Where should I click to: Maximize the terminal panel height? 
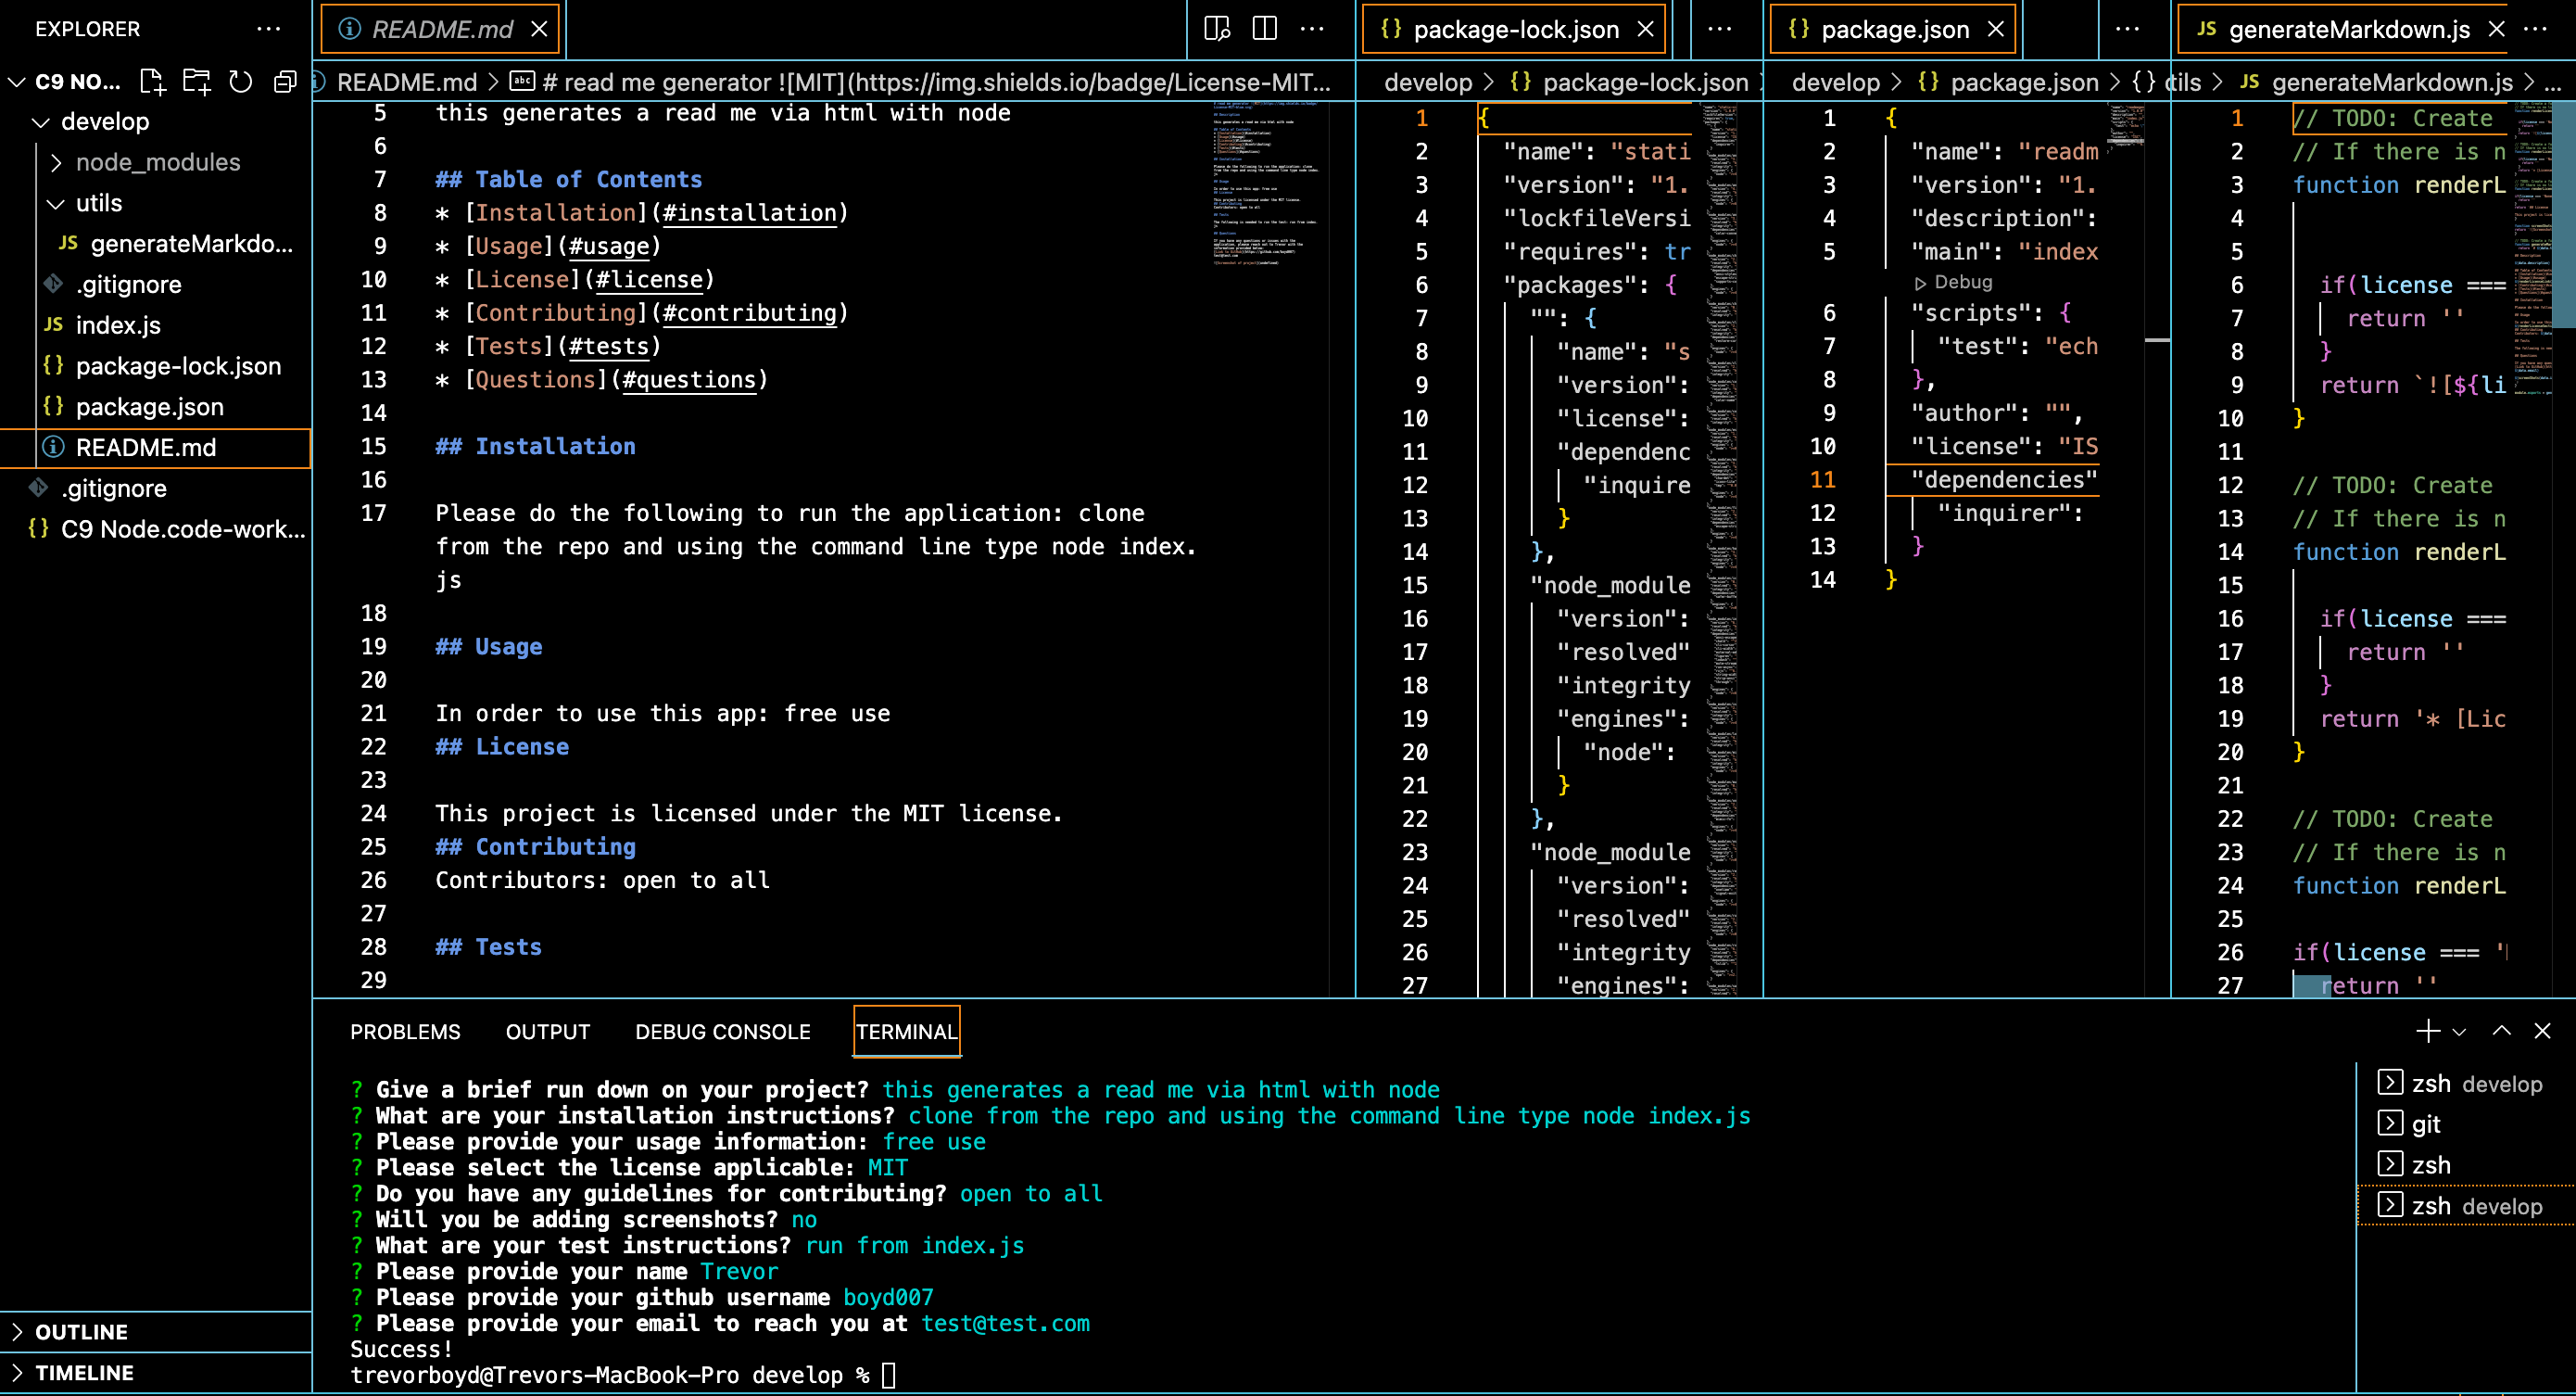pos(2502,1031)
